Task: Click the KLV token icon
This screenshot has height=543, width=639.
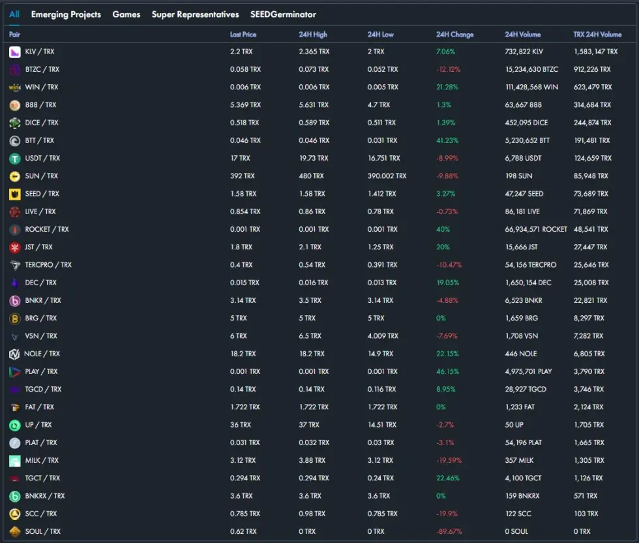Action: click(14, 52)
